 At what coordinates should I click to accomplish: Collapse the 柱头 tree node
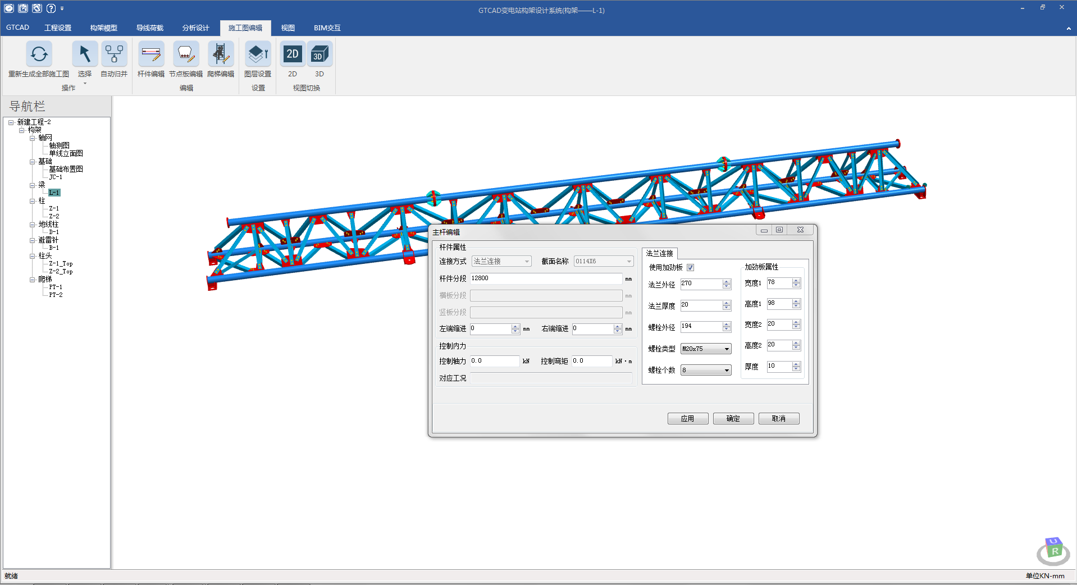(33, 256)
